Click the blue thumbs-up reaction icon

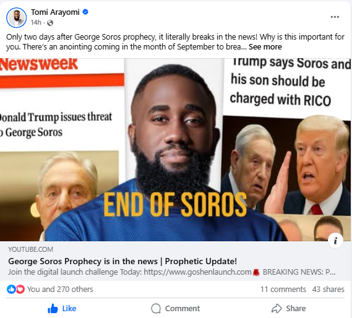click(x=11, y=290)
